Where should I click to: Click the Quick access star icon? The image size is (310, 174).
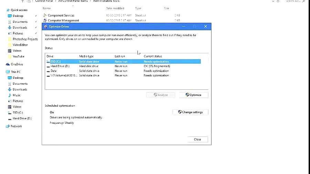coord(8,10)
